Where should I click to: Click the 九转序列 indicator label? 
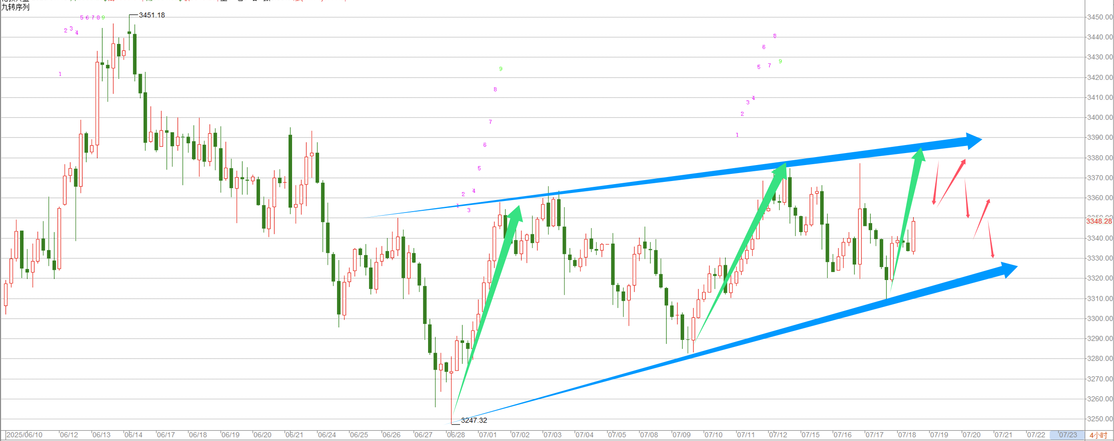coord(15,7)
